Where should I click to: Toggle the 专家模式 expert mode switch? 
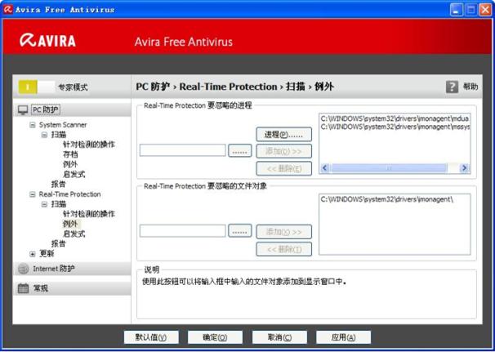click(x=37, y=87)
